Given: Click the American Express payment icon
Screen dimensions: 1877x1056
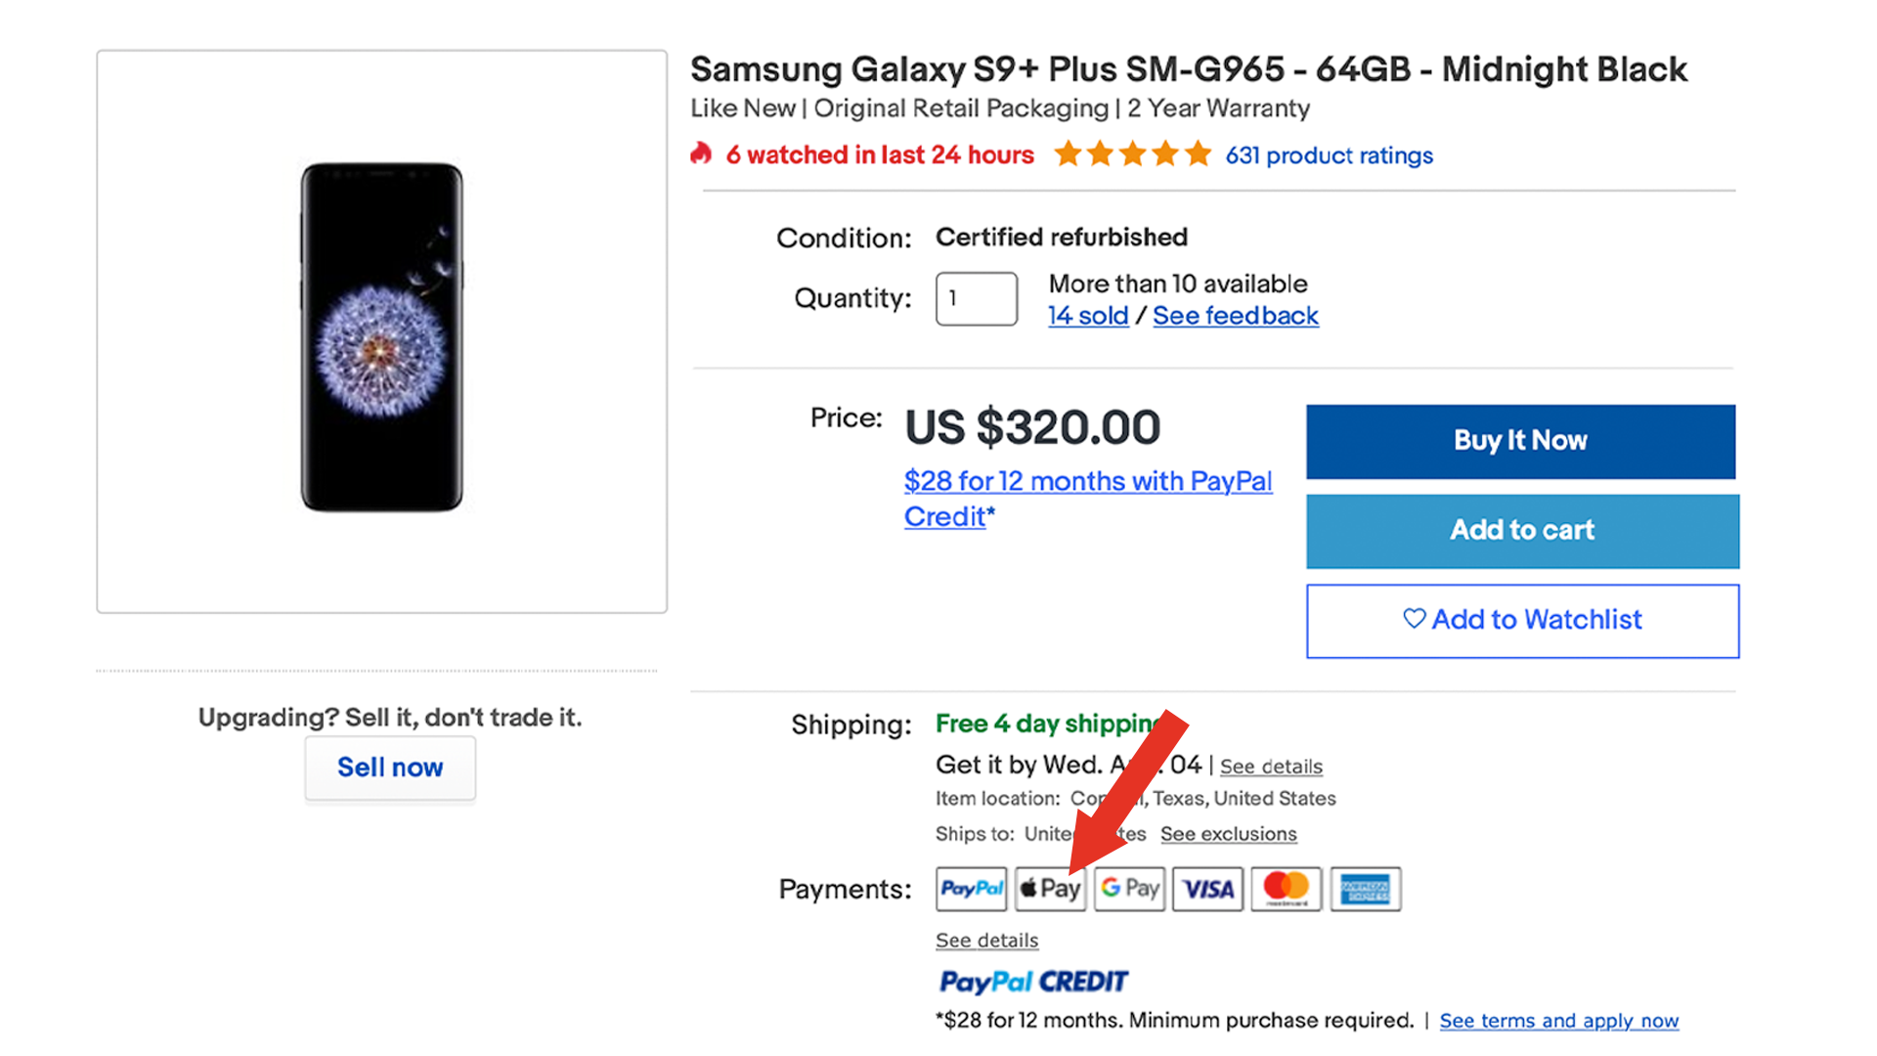Looking at the screenshot, I should (x=1364, y=889).
